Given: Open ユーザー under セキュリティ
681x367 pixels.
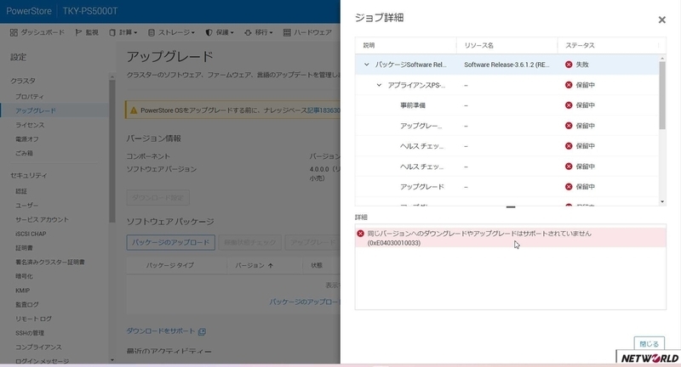Looking at the screenshot, I should pos(27,206).
